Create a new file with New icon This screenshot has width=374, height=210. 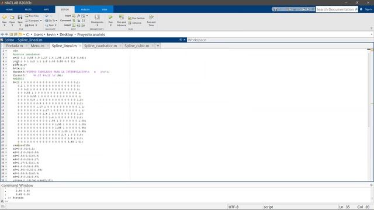4,17
